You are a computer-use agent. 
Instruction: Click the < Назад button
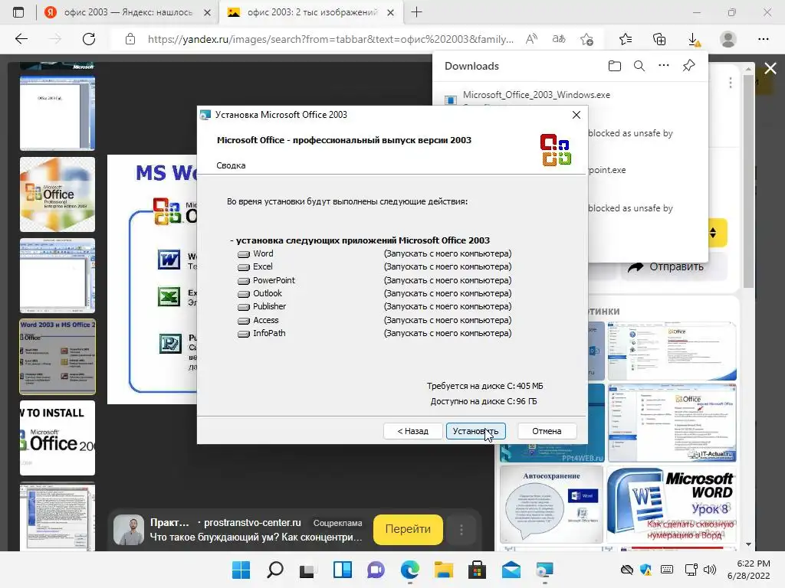tap(413, 431)
